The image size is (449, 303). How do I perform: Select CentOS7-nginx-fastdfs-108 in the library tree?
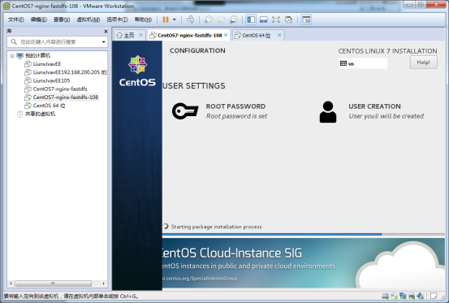coord(66,97)
